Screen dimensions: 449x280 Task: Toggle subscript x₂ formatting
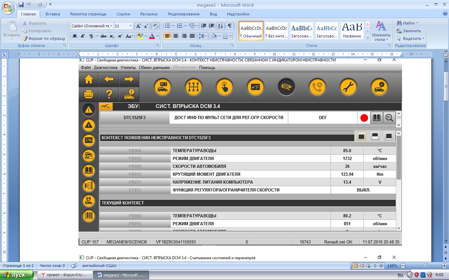click(112, 36)
